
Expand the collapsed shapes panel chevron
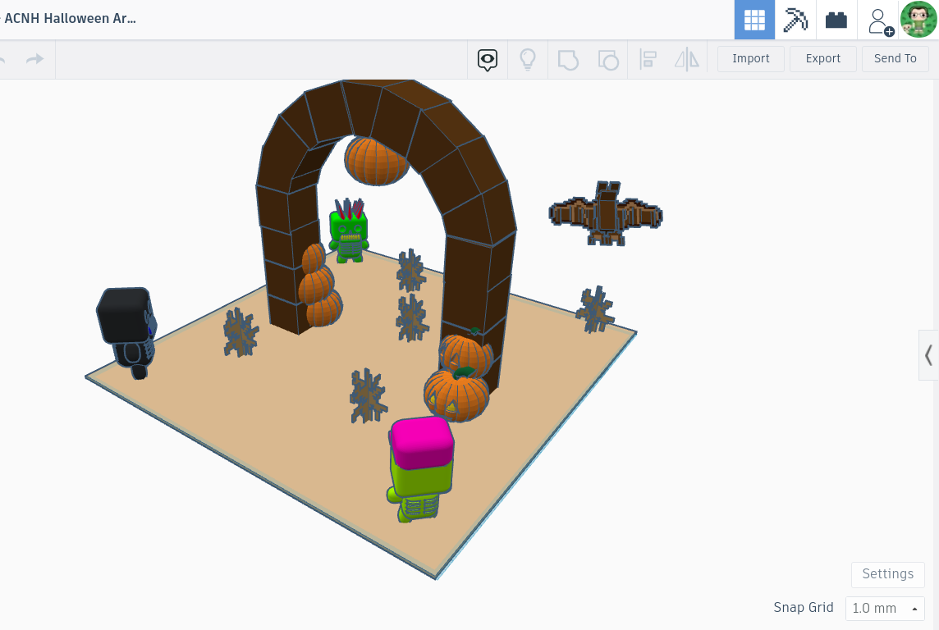click(x=929, y=355)
